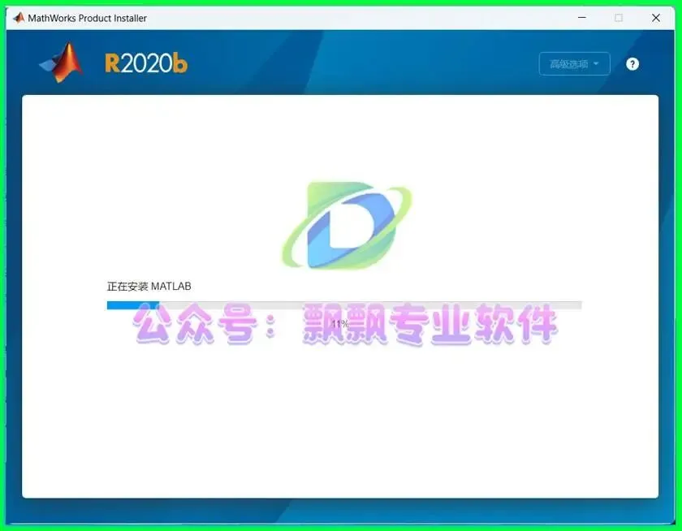The image size is (682, 531).
Task: Open the help question mark icon
Action: pos(632,64)
